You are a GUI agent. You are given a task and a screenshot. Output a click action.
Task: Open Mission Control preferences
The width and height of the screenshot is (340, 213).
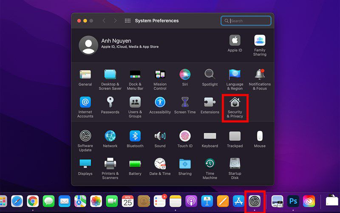pyautogui.click(x=160, y=80)
